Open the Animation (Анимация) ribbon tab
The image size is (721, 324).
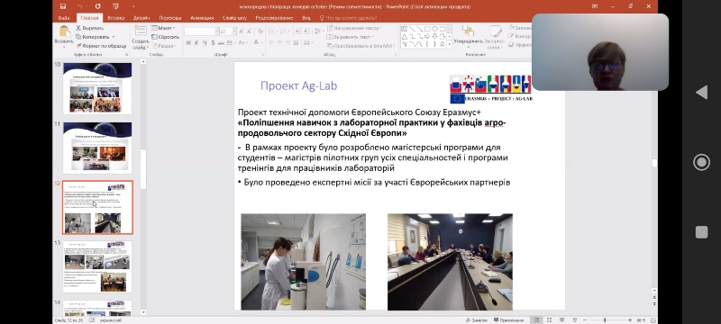pyautogui.click(x=202, y=18)
